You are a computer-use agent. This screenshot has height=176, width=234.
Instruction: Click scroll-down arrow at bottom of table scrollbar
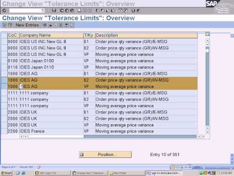pyautogui.click(x=207, y=132)
